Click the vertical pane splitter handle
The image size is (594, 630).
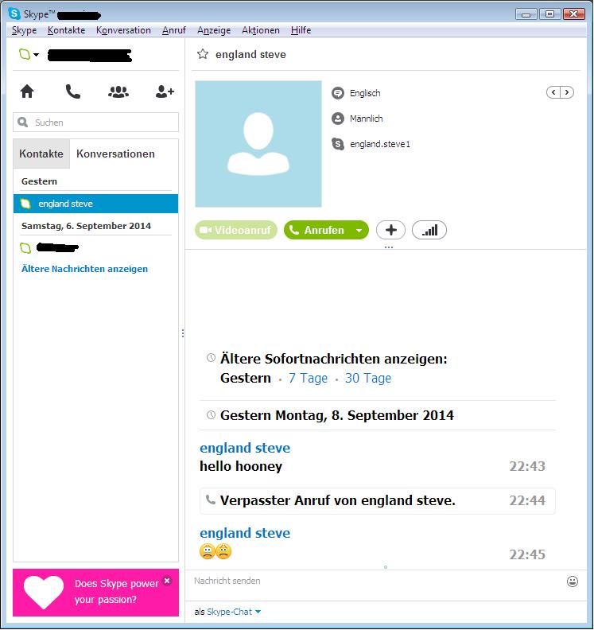[x=183, y=333]
